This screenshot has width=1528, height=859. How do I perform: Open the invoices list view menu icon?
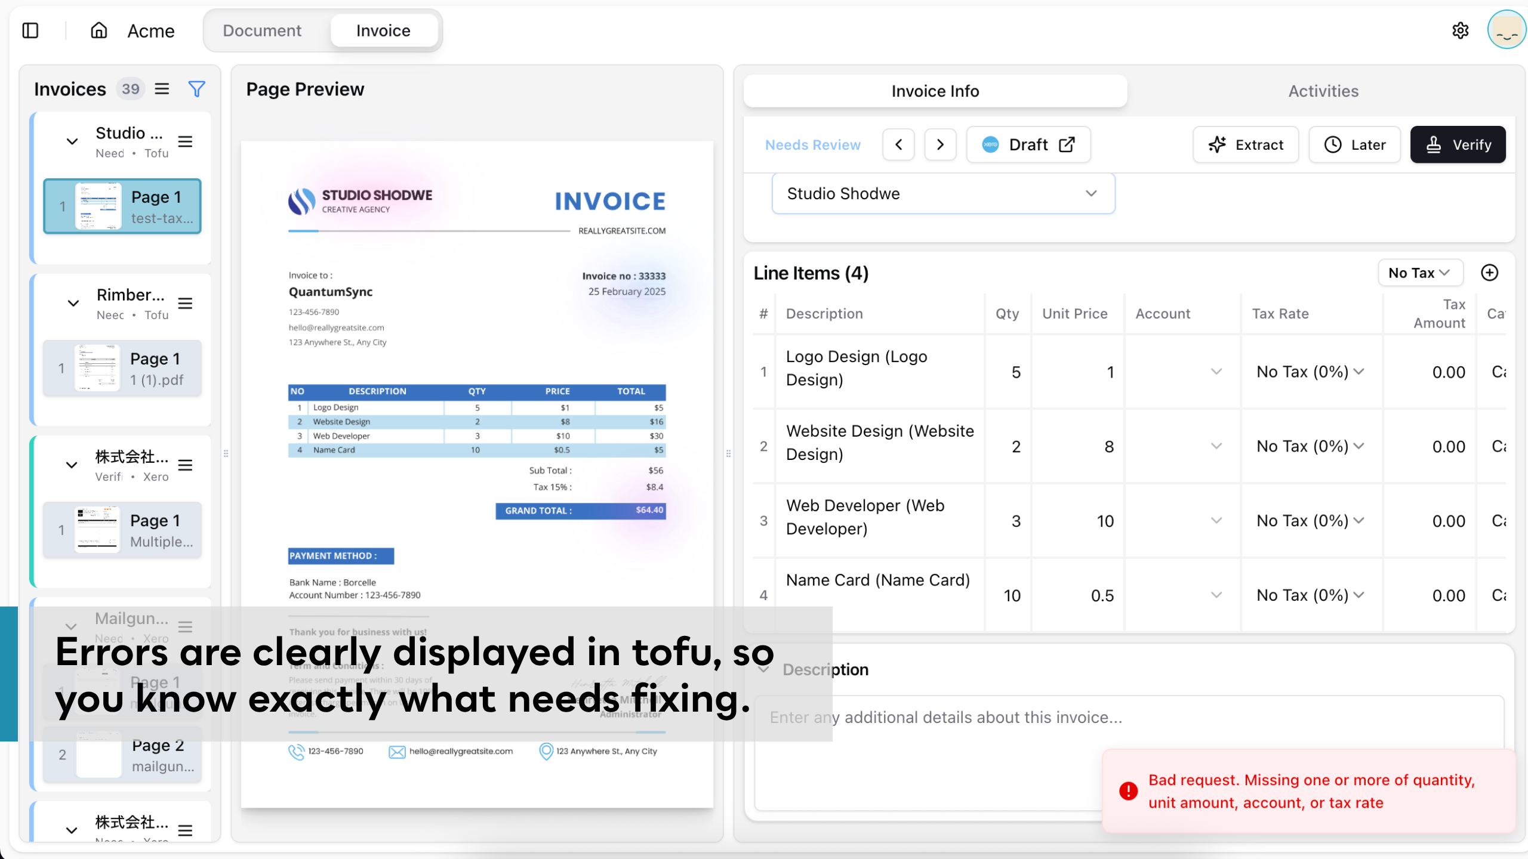[162, 89]
